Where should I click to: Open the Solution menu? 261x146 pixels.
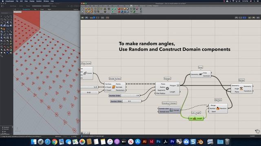pos(39,1)
